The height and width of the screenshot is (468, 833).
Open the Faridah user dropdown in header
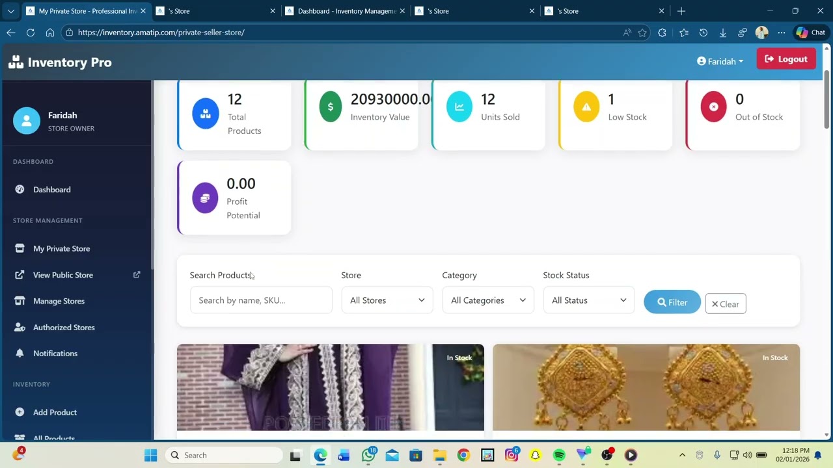(720, 61)
